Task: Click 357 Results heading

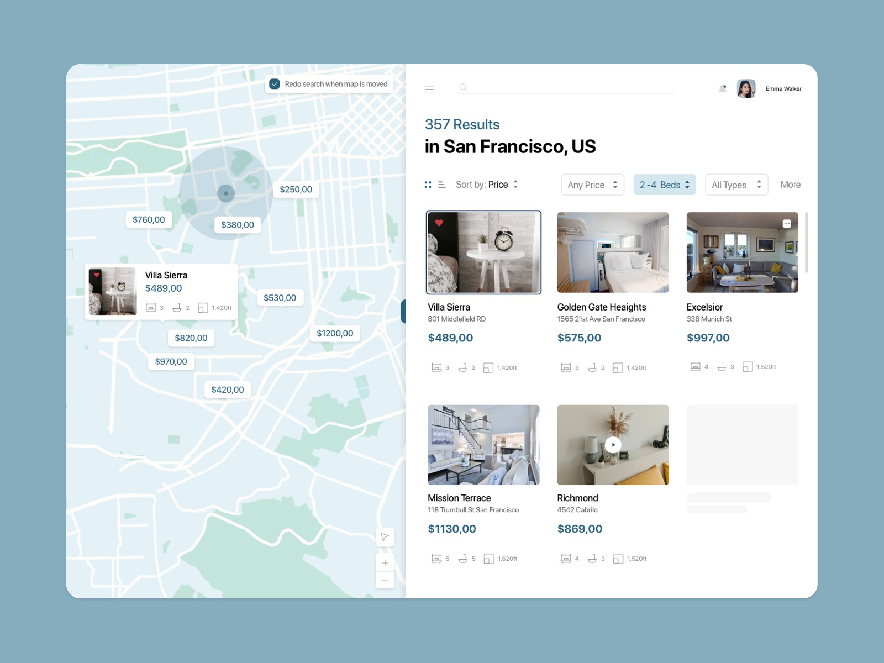Action: click(x=462, y=124)
